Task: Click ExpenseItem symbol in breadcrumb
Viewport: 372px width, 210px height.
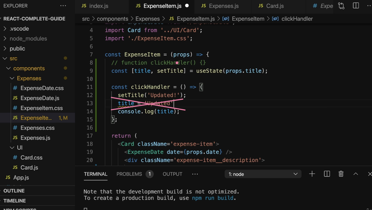Action: point(248,19)
